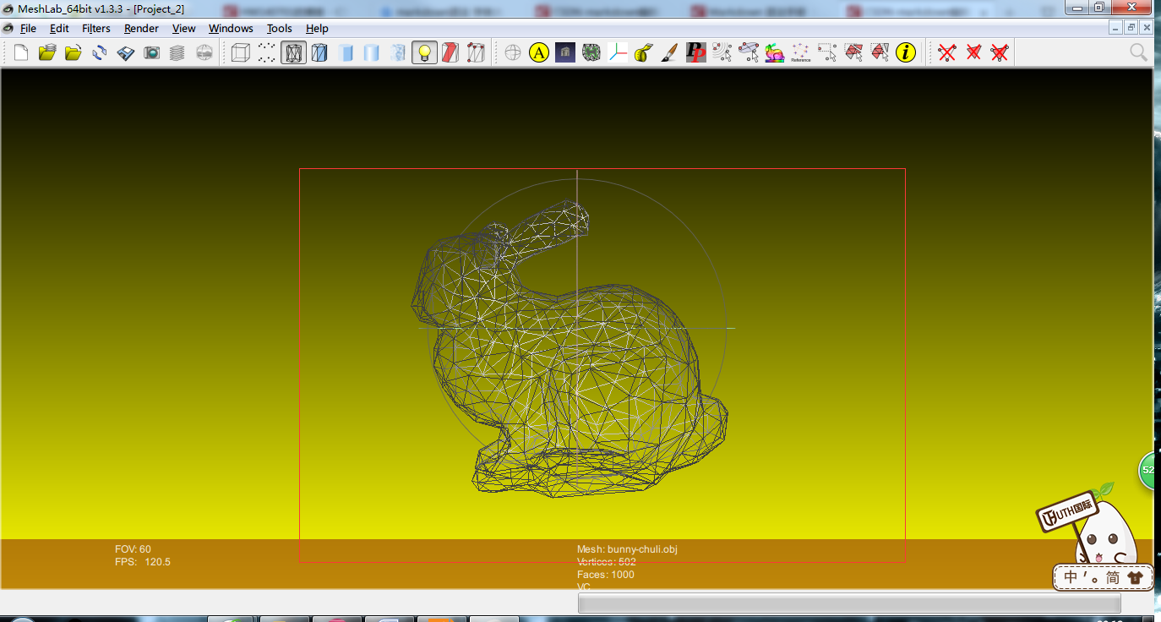Activate the Z-painting brush tool
The width and height of the screenshot is (1161, 622).
[x=669, y=53]
